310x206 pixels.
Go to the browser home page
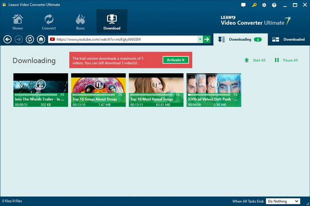click(x=41, y=40)
